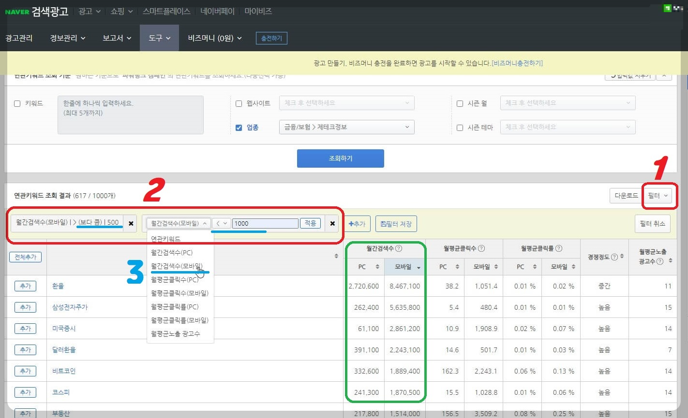Open the '<' comparison operator dropdown

click(x=222, y=223)
